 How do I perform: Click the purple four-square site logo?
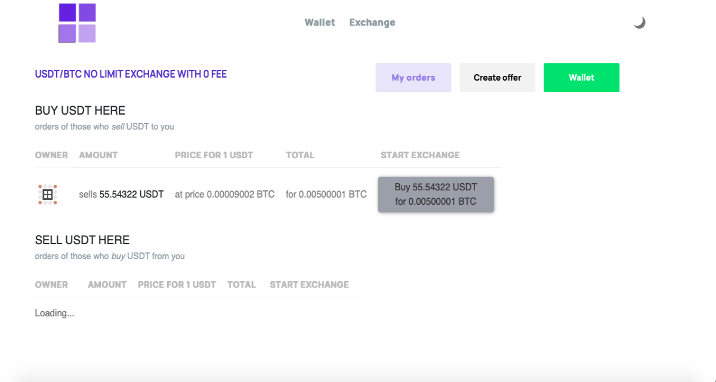(77, 23)
